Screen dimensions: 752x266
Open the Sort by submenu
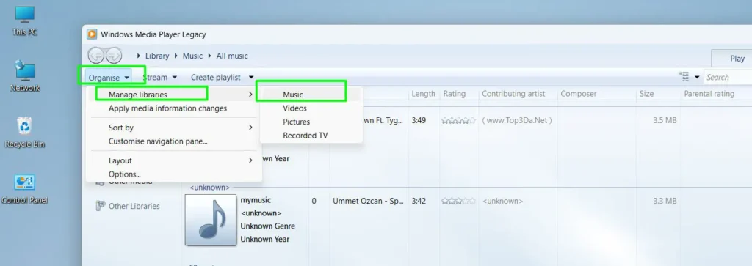[175, 128]
